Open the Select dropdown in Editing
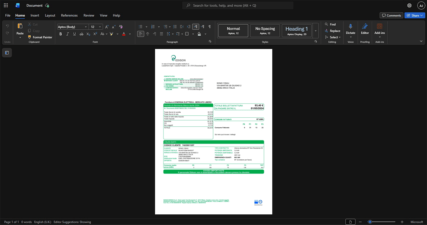 333,37
